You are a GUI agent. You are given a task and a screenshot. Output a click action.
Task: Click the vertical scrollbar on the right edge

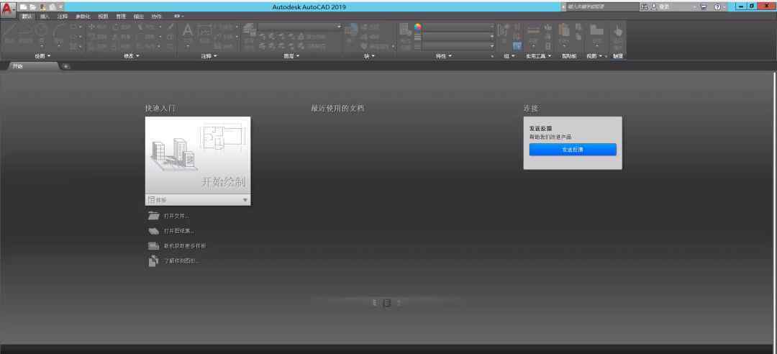point(775,207)
